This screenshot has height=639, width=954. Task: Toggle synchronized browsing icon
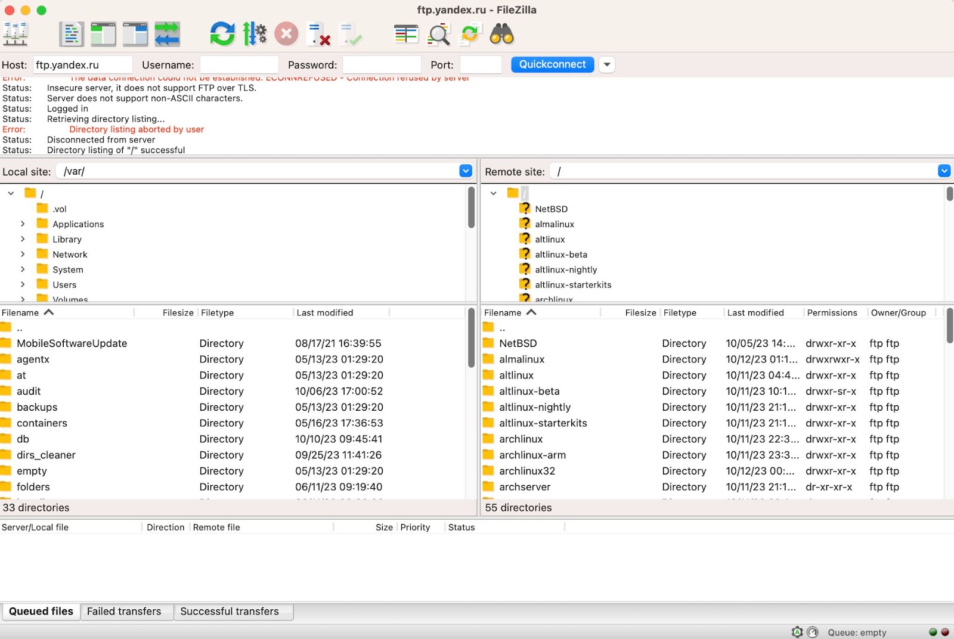point(470,34)
